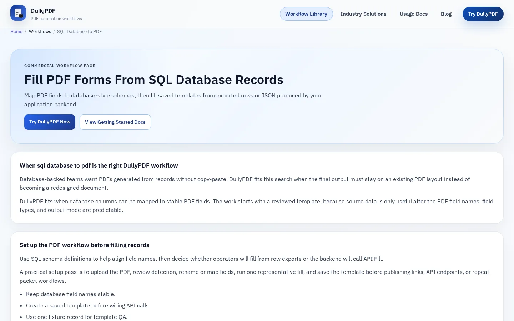Click the 'A practical setup pass' paragraph
This screenshot has width=514, height=321.
[x=254, y=276]
